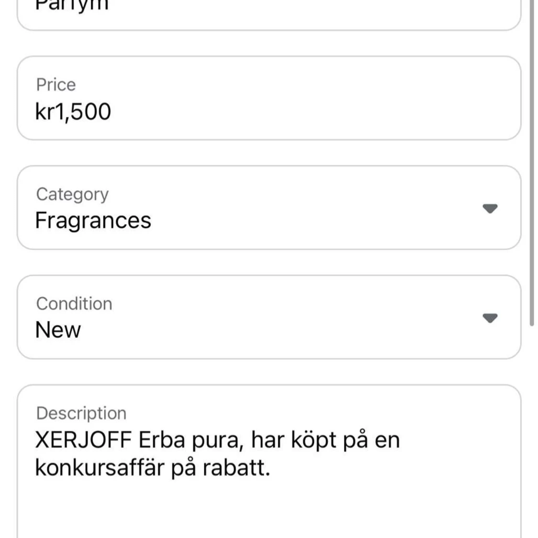Click empty space below the description text
This screenshot has width=538, height=538.
tap(268, 512)
